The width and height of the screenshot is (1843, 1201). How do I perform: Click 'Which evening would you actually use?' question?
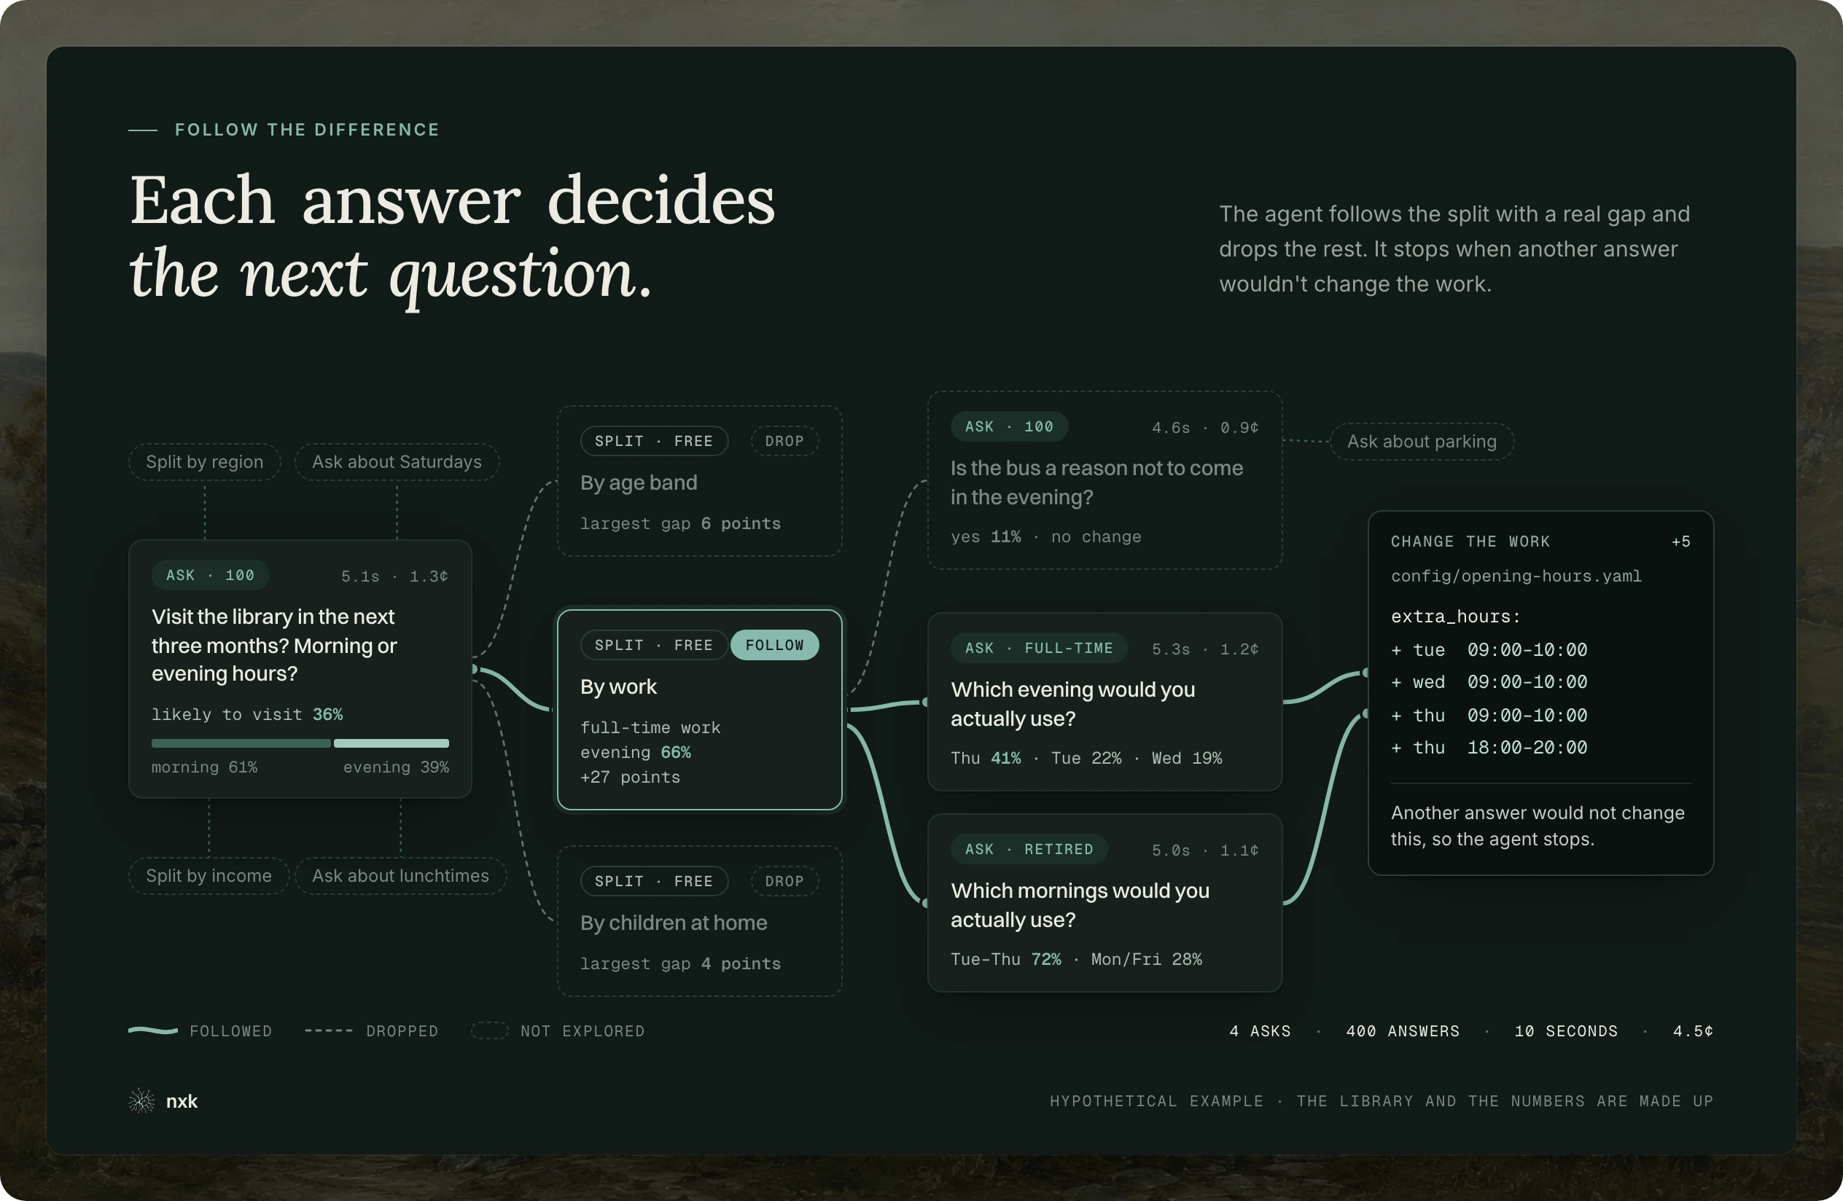pyautogui.click(x=1072, y=703)
